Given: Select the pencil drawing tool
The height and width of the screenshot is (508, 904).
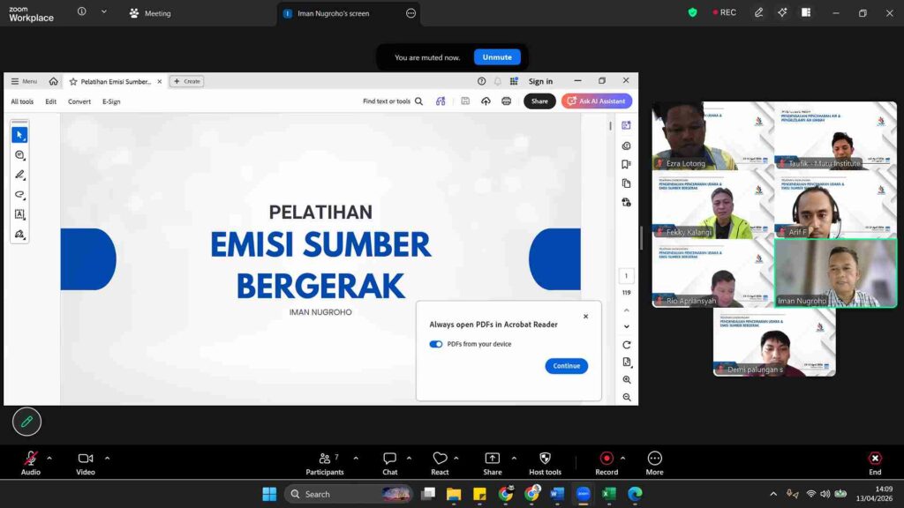Looking at the screenshot, I should [19, 175].
